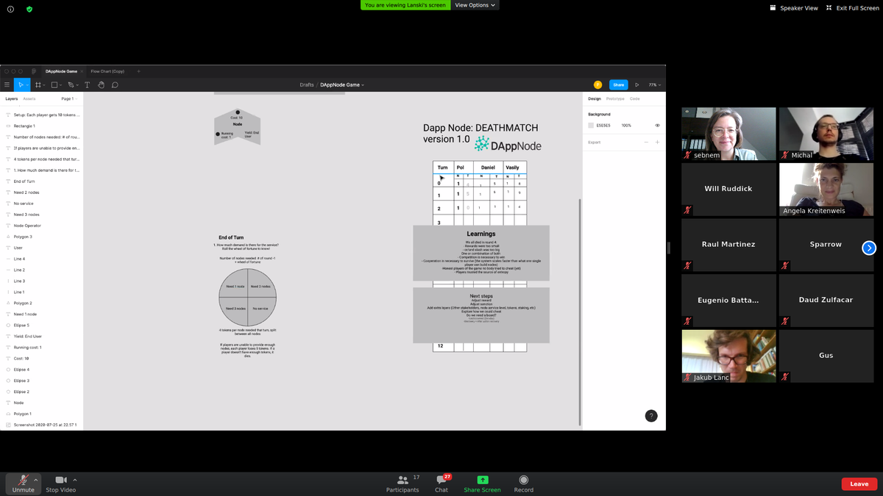Expand the shape tool dropdown arrow
Image resolution: width=883 pixels, height=496 pixels.
click(x=62, y=85)
